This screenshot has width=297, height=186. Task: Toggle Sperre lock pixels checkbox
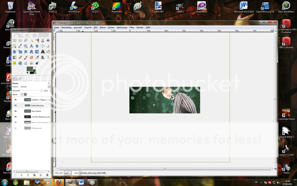(x=22, y=94)
